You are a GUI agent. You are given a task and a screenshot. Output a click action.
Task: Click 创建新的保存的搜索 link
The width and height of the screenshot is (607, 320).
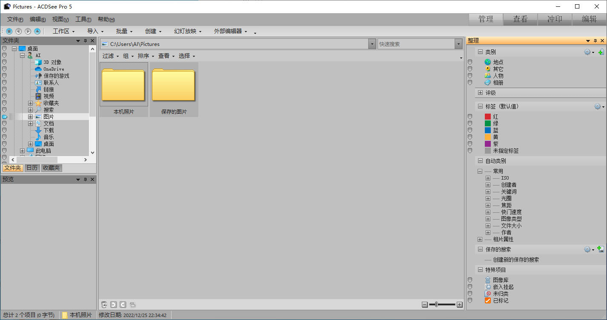coord(516,260)
